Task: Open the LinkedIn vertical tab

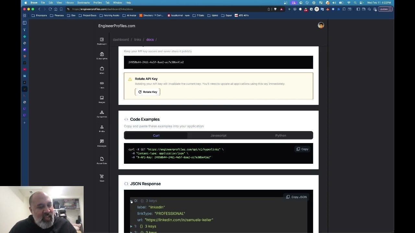Action: [x=25, y=76]
